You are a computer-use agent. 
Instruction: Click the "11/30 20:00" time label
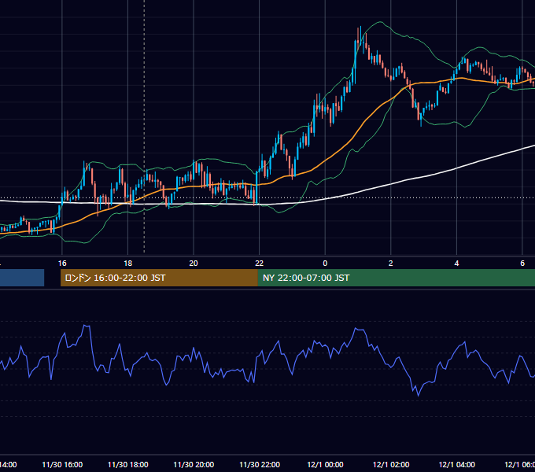coord(194,464)
